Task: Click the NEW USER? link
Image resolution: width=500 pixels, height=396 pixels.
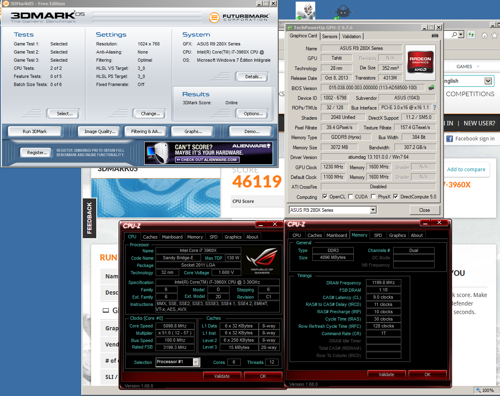Action: click(x=479, y=123)
